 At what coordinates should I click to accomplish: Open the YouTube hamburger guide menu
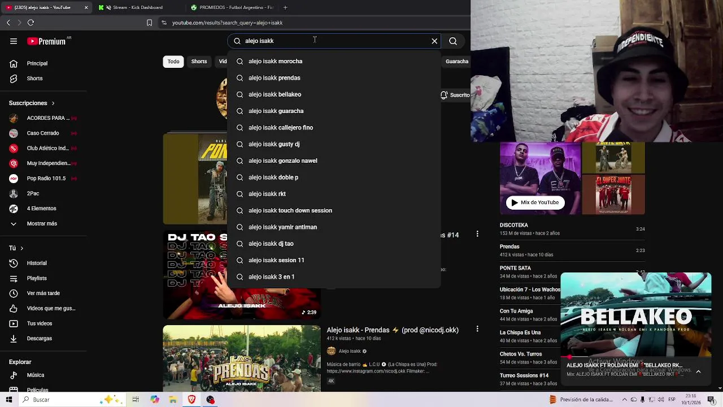pyautogui.click(x=14, y=41)
